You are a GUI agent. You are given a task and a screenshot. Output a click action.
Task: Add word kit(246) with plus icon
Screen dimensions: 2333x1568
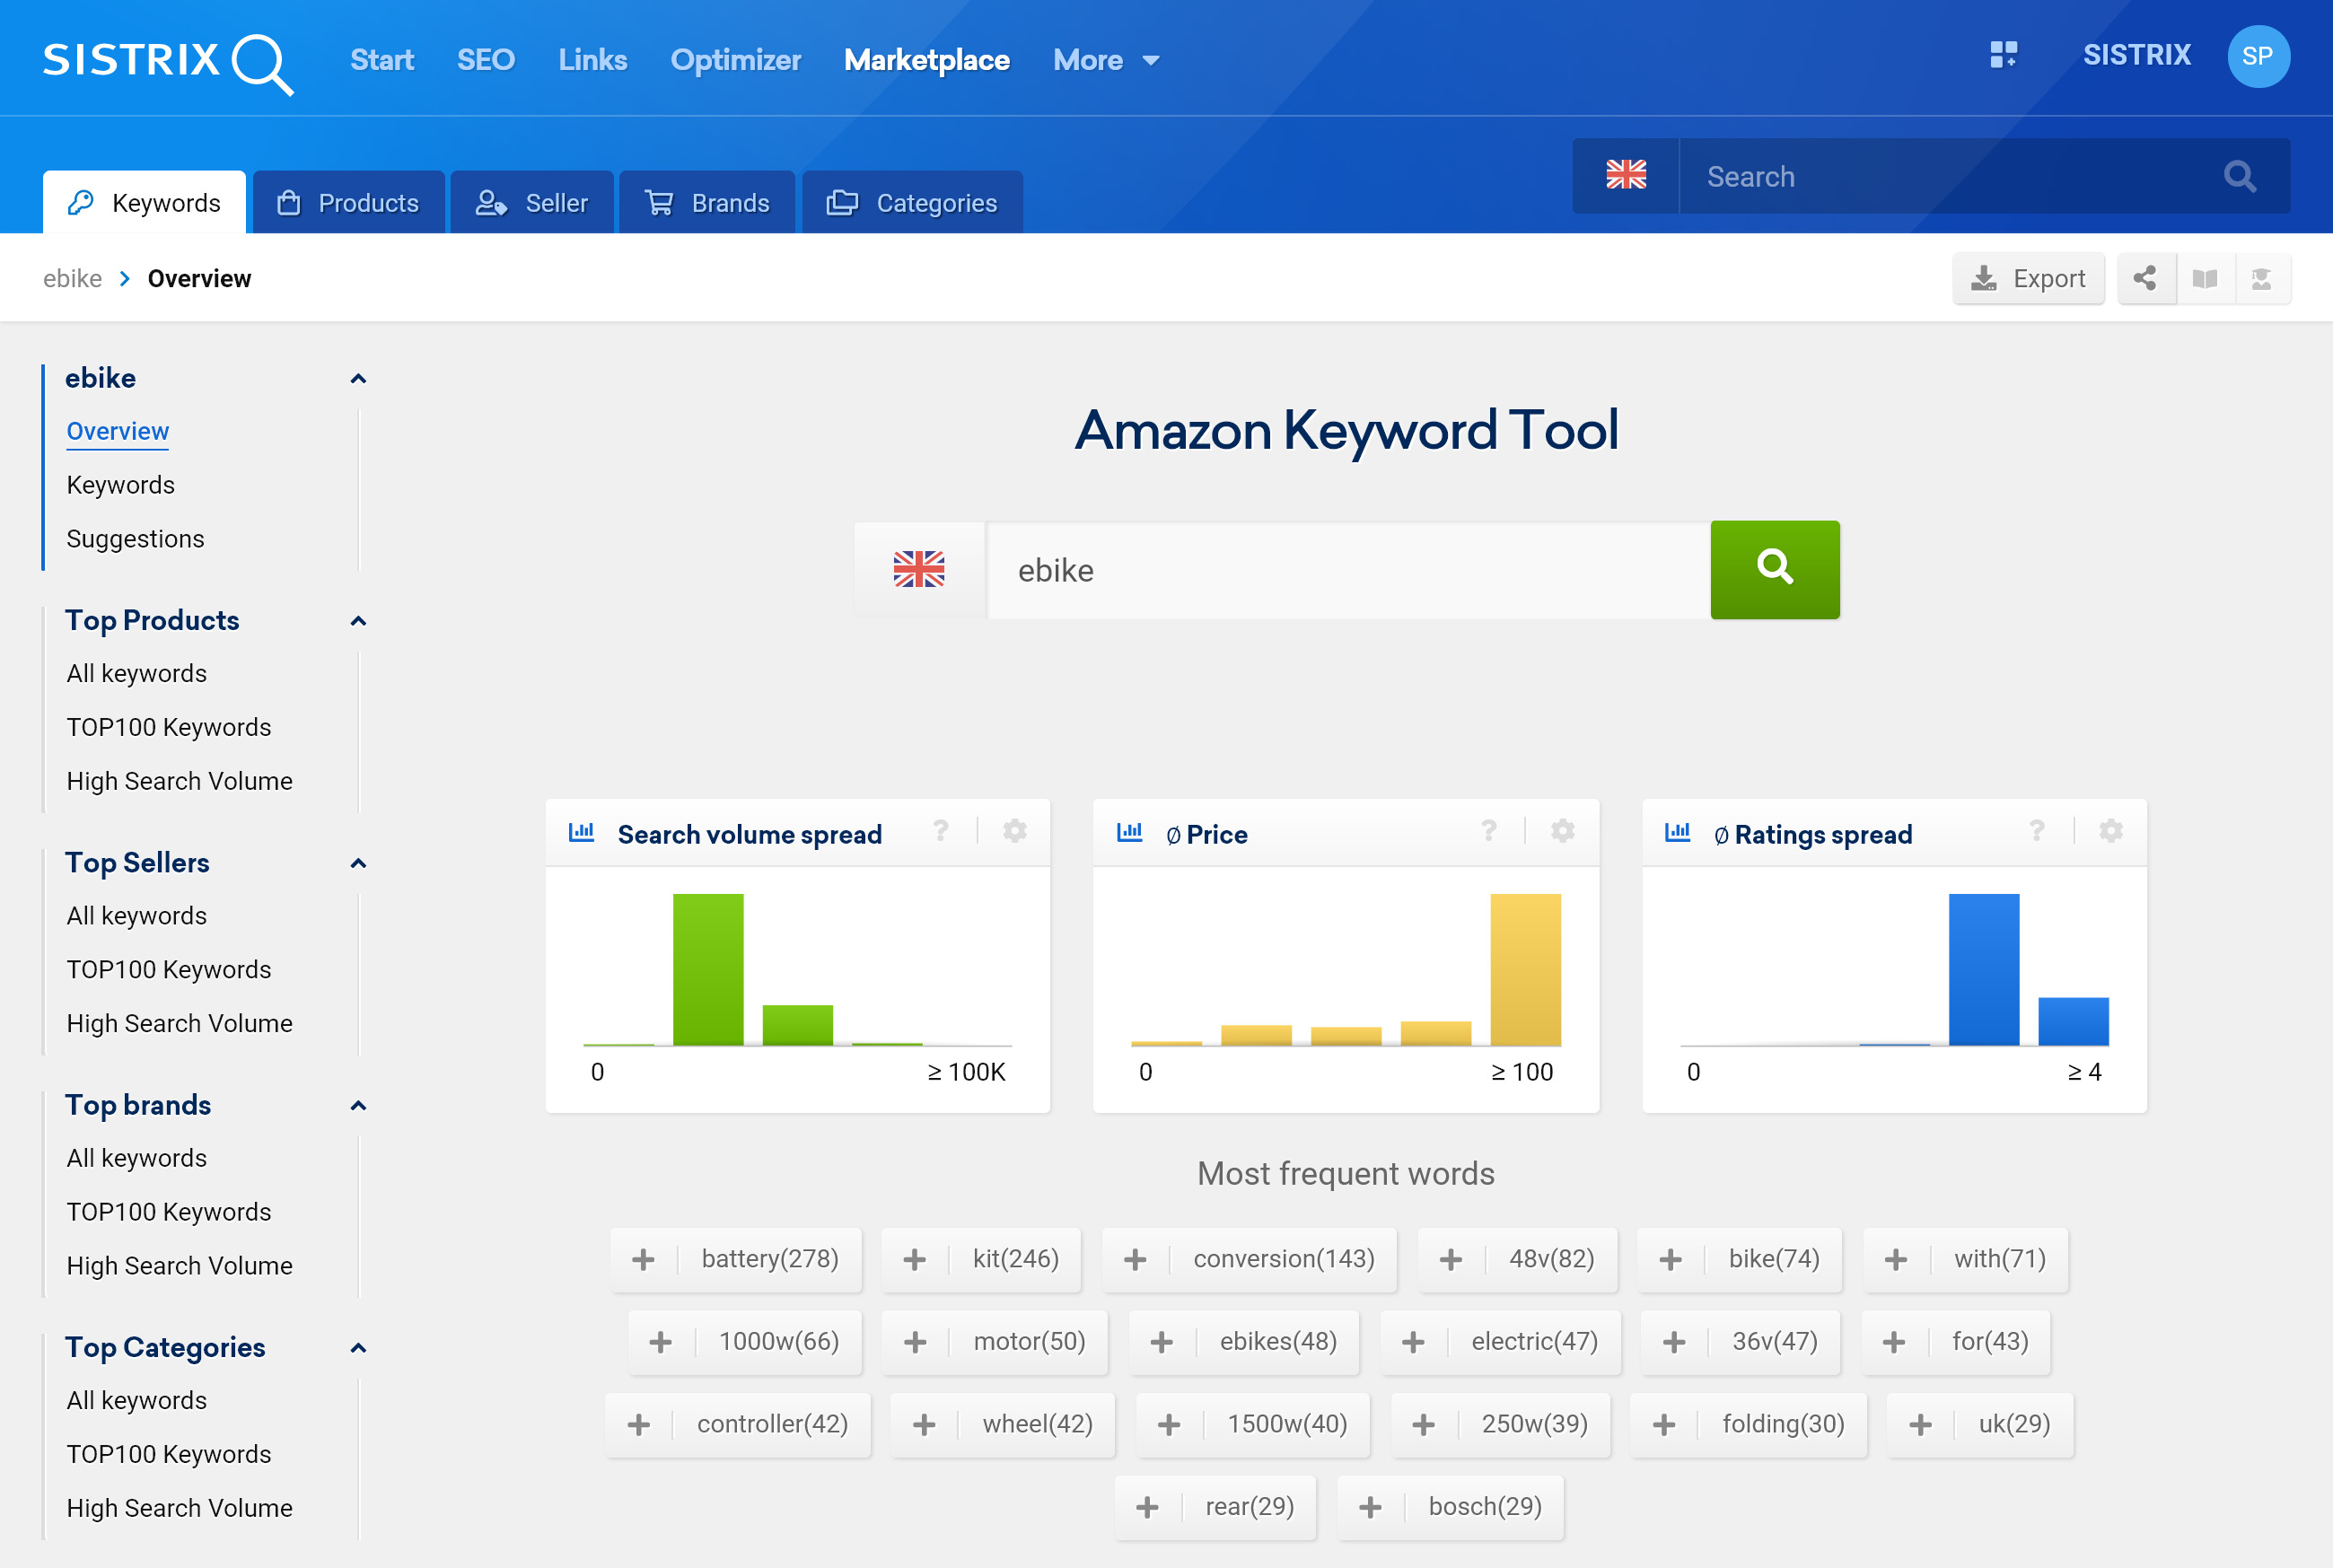click(914, 1259)
